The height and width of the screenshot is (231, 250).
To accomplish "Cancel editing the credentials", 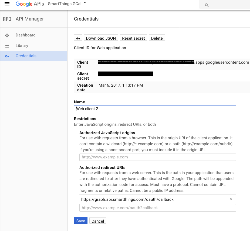I will tap(98, 221).
